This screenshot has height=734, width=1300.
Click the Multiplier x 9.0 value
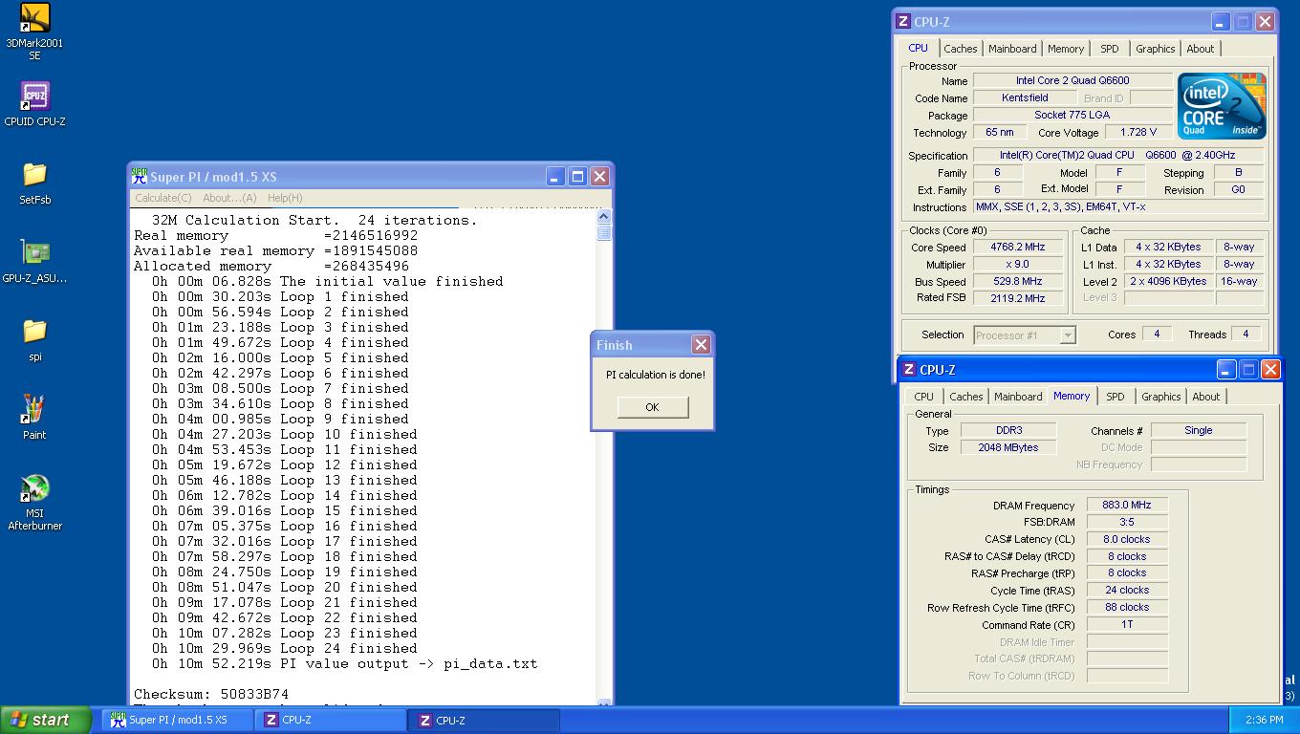pyautogui.click(x=1017, y=264)
